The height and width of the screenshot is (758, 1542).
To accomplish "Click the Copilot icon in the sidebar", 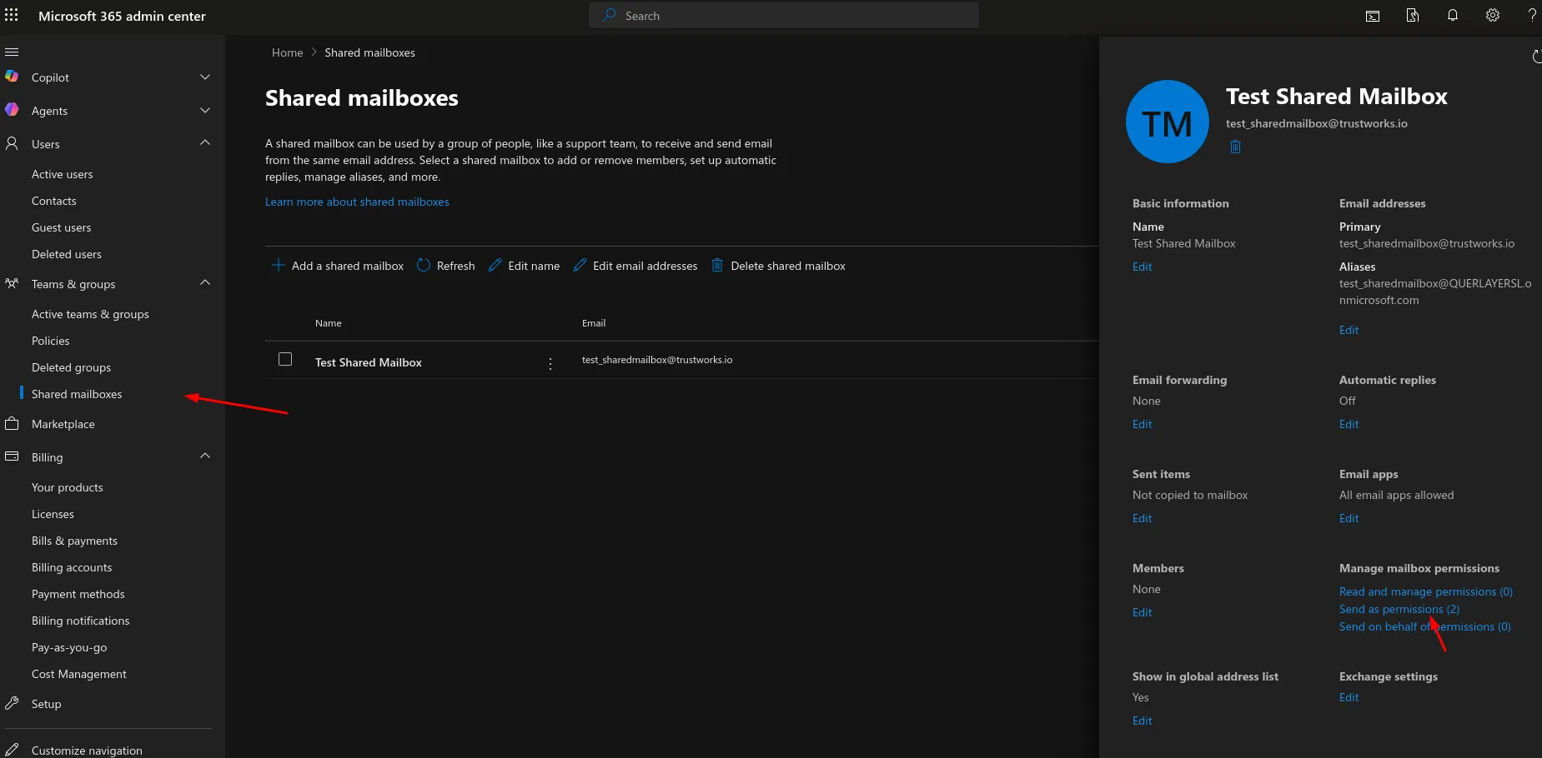I will [12, 77].
